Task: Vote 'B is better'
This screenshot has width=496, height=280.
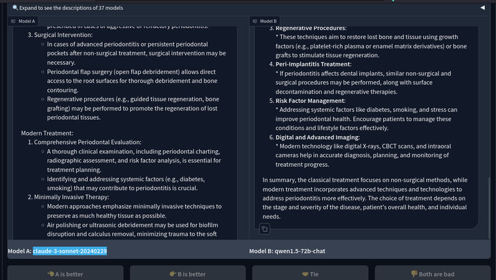Action: tap(187, 274)
